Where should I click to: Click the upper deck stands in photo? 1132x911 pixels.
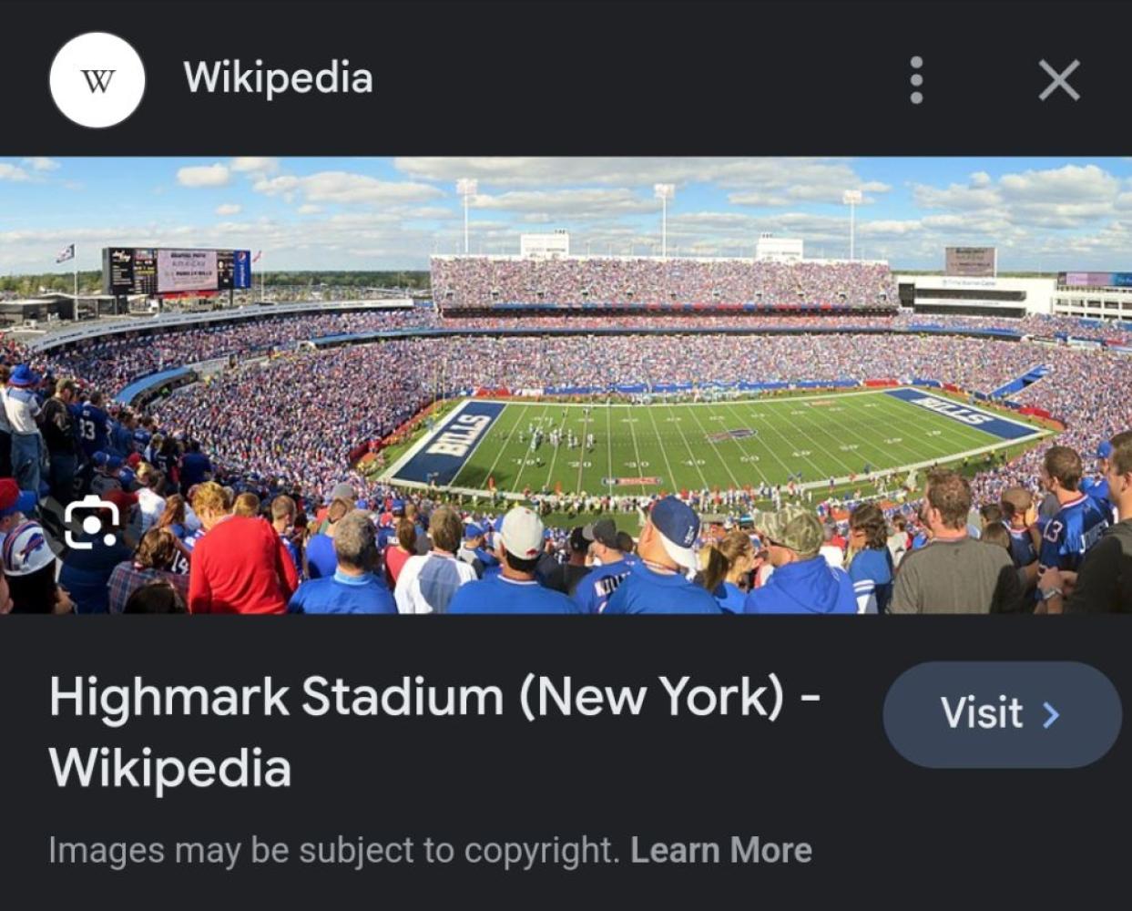click(x=663, y=281)
